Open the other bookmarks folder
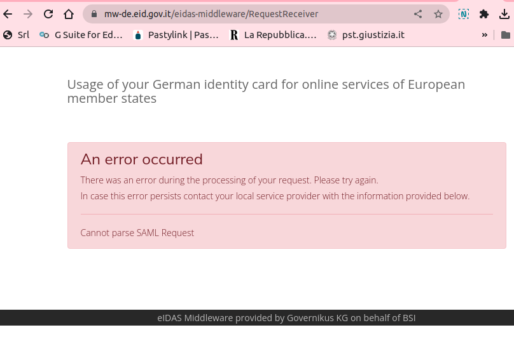The width and height of the screenshot is (514, 337). pos(506,35)
